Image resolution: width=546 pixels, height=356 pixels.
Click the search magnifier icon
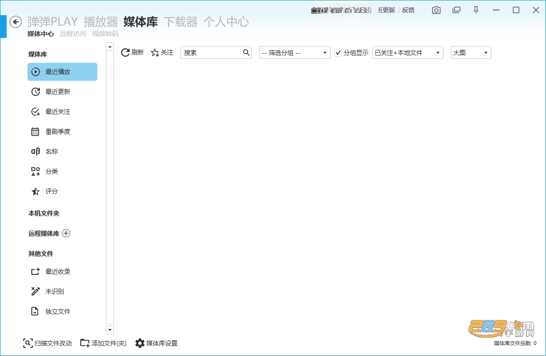[246, 53]
